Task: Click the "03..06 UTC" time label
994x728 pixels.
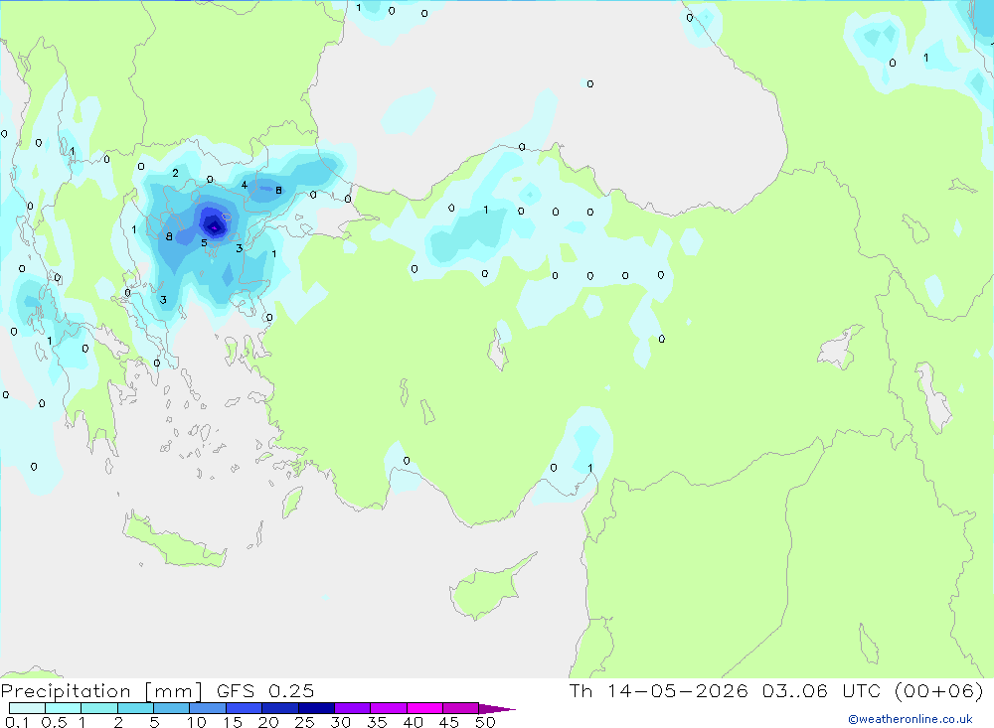Action: pyautogui.click(x=822, y=690)
